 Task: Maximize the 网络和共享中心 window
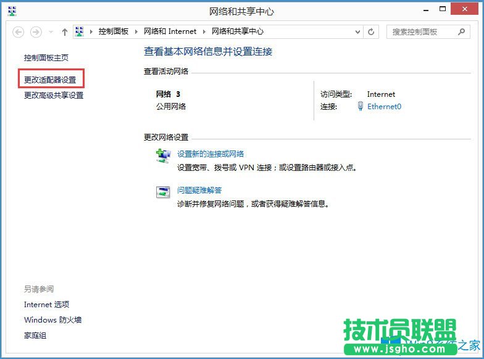pyautogui.click(x=443, y=9)
